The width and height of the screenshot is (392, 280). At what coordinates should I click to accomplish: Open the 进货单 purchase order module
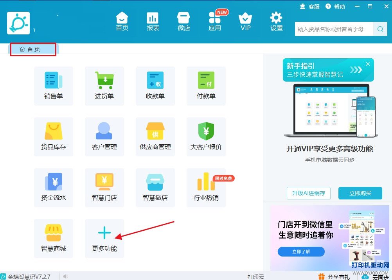tap(104, 86)
